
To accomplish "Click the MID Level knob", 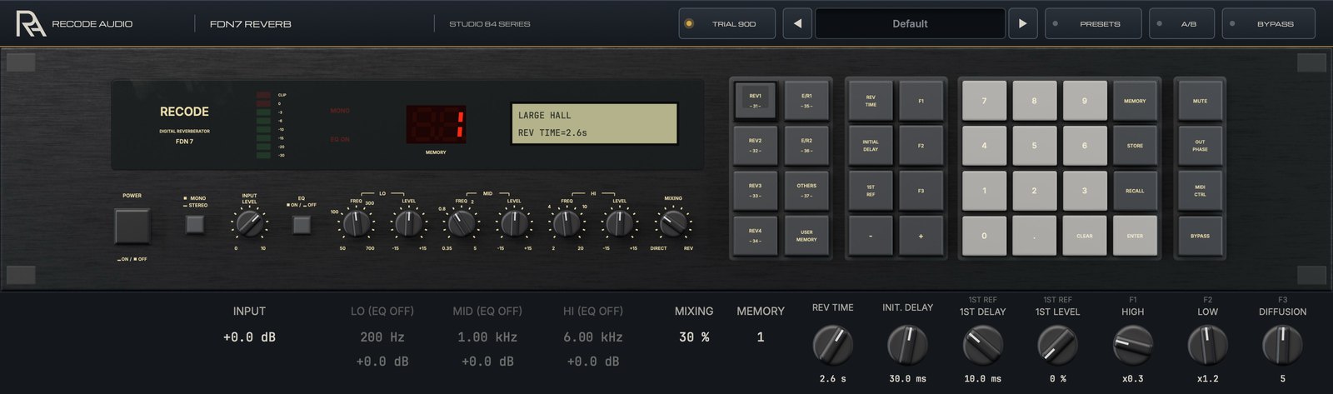I will (x=514, y=223).
